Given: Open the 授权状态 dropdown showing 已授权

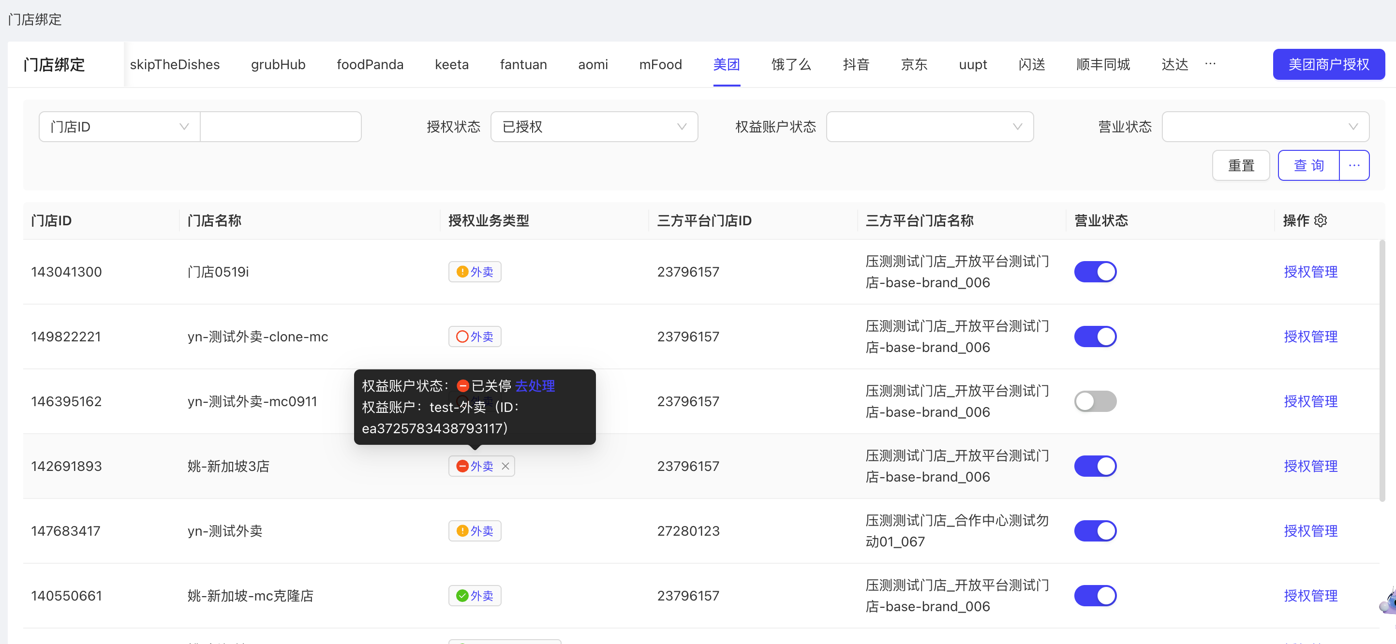Looking at the screenshot, I should click(x=594, y=127).
